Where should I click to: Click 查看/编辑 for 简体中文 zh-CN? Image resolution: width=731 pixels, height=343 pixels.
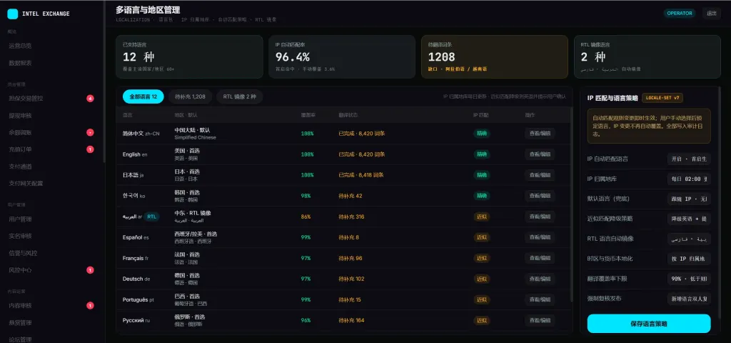(540, 134)
